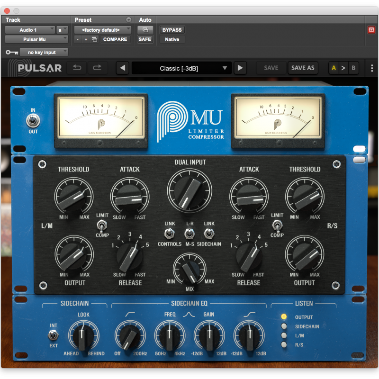Click the preset copy settings icon
This screenshot has width=379, height=379.
pos(94,39)
